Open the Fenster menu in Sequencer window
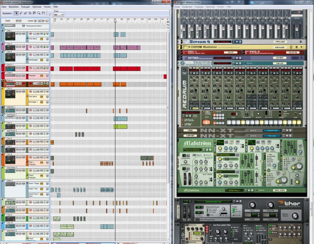The height and width of the screenshot is (244, 314). click(47, 7)
